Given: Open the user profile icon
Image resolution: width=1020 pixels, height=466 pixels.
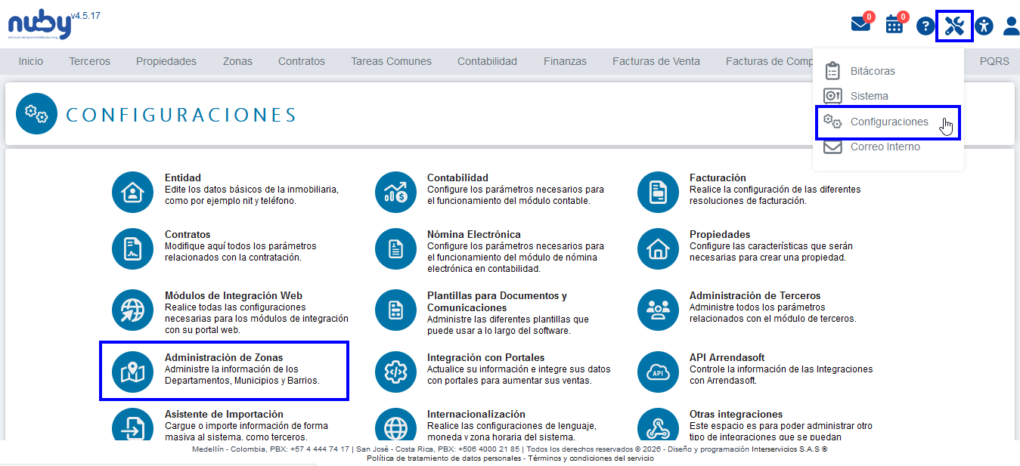Looking at the screenshot, I should (x=1011, y=26).
